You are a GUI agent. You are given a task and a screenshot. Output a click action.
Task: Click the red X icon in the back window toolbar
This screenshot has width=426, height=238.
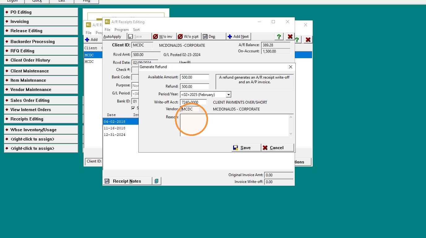coord(308,40)
